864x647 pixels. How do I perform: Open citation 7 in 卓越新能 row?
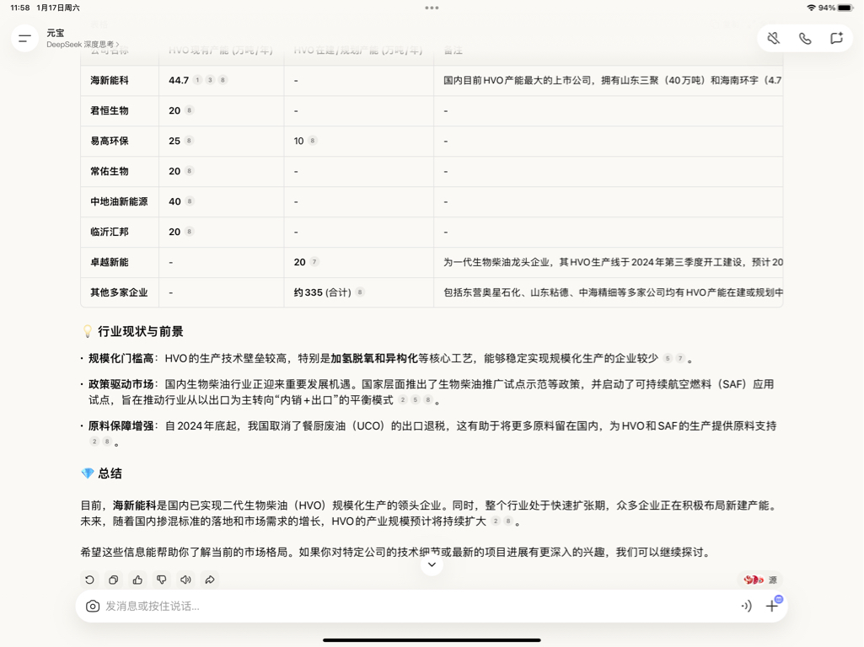tap(314, 261)
